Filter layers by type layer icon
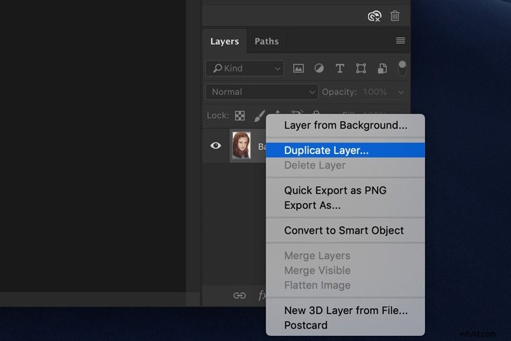Image resolution: width=511 pixels, height=341 pixels. point(339,68)
